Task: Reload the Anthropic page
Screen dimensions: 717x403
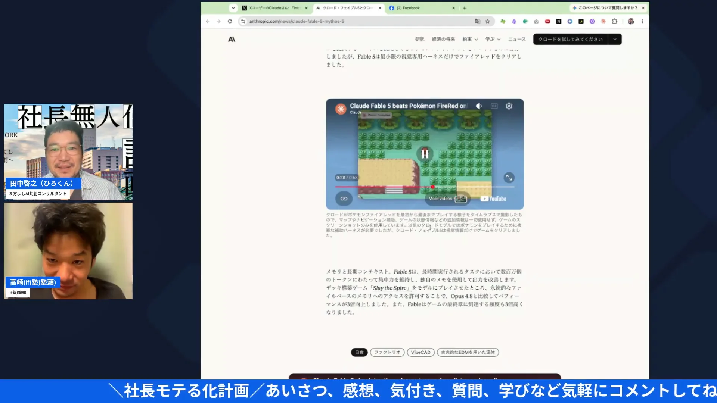Action: 230,21
